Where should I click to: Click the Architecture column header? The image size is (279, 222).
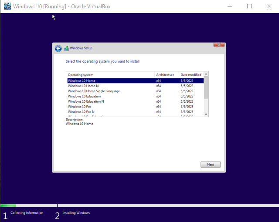point(167,75)
